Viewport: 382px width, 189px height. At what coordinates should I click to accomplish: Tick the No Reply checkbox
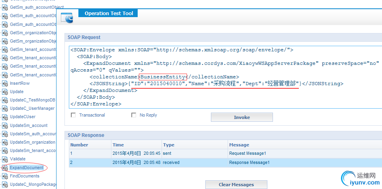[x=134, y=115]
